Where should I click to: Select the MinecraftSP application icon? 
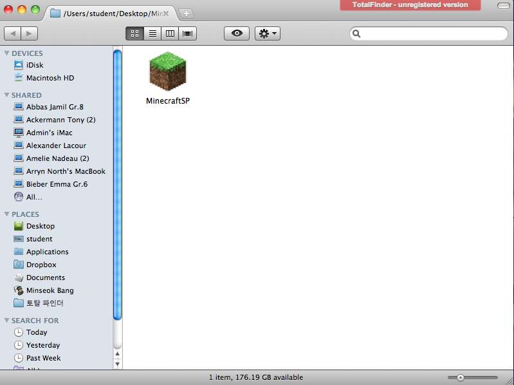click(168, 71)
